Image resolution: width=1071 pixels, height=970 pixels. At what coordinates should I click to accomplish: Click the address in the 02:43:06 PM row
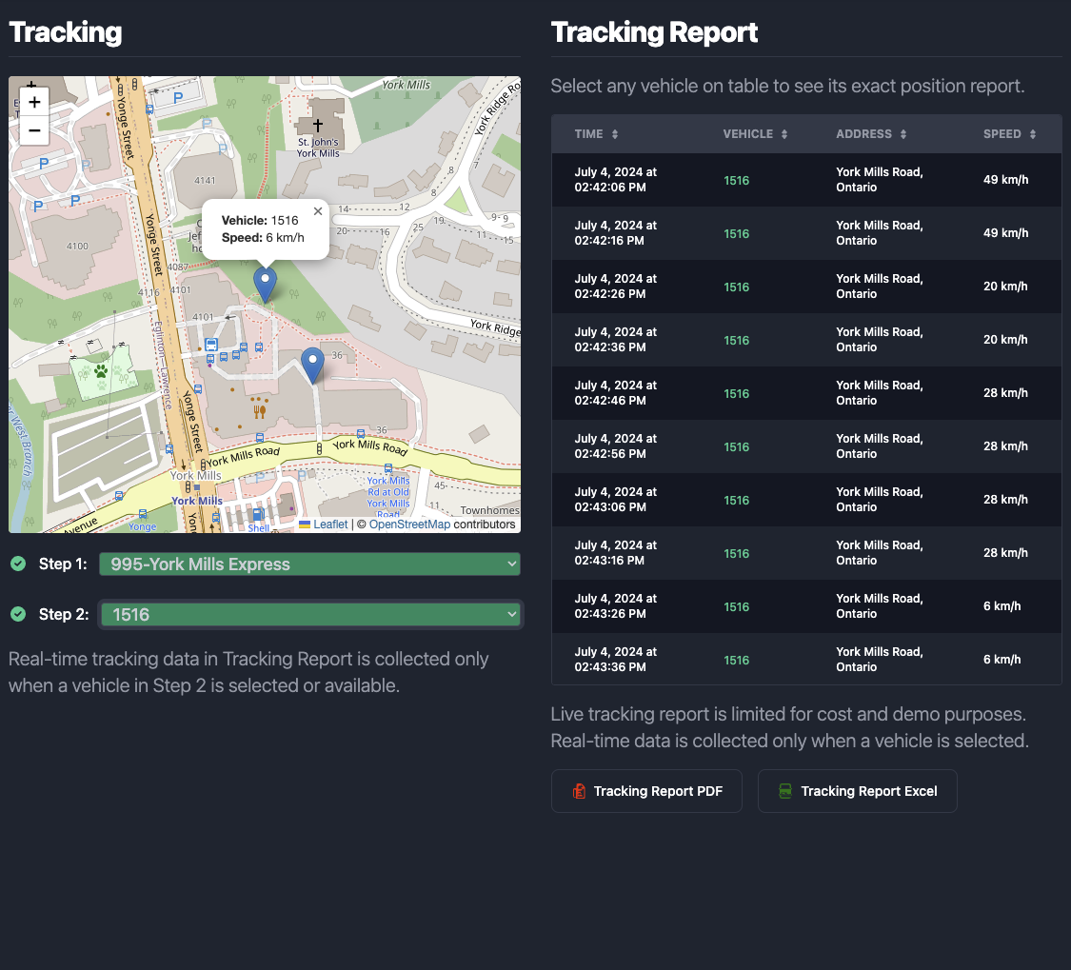879,500
